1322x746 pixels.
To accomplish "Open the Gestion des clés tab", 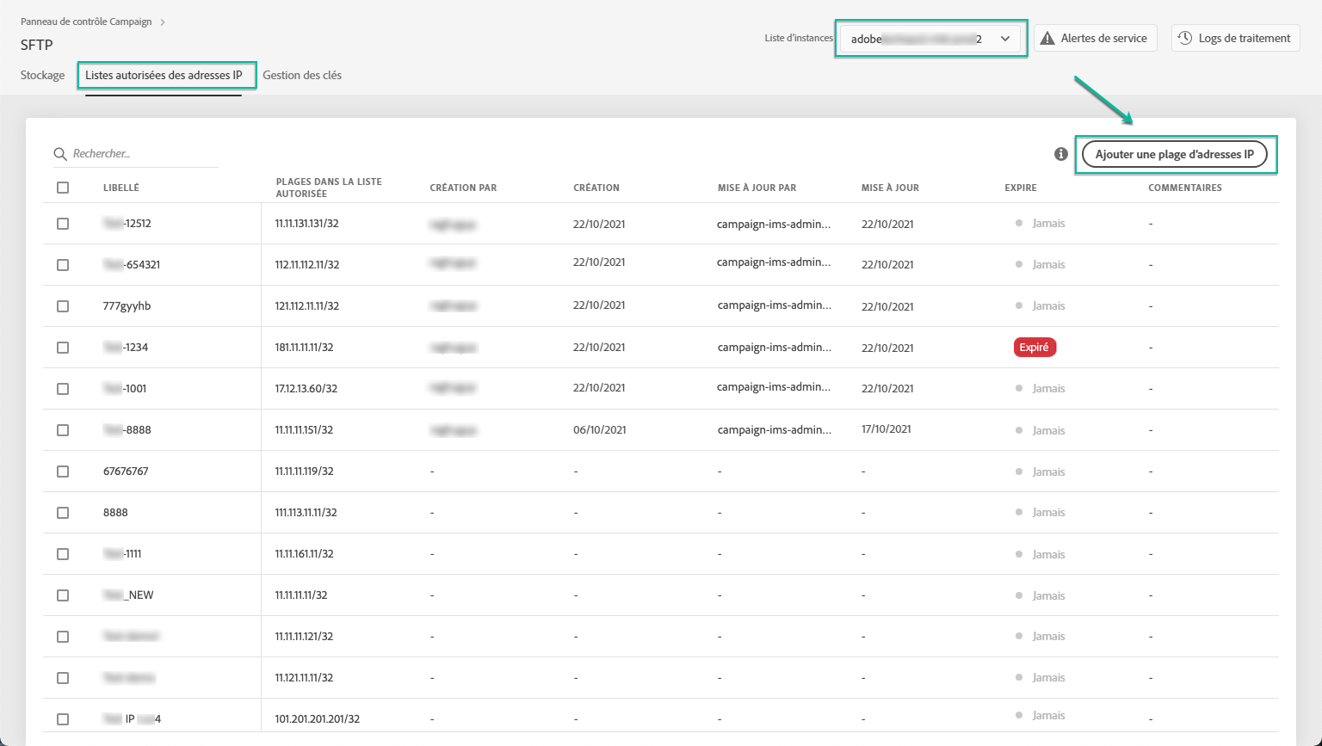I will [302, 76].
